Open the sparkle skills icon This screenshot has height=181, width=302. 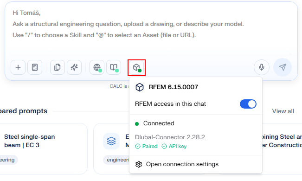click(74, 67)
